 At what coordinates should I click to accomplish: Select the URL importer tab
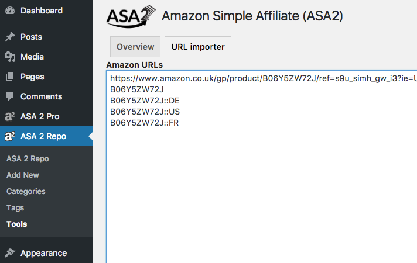[x=198, y=47]
